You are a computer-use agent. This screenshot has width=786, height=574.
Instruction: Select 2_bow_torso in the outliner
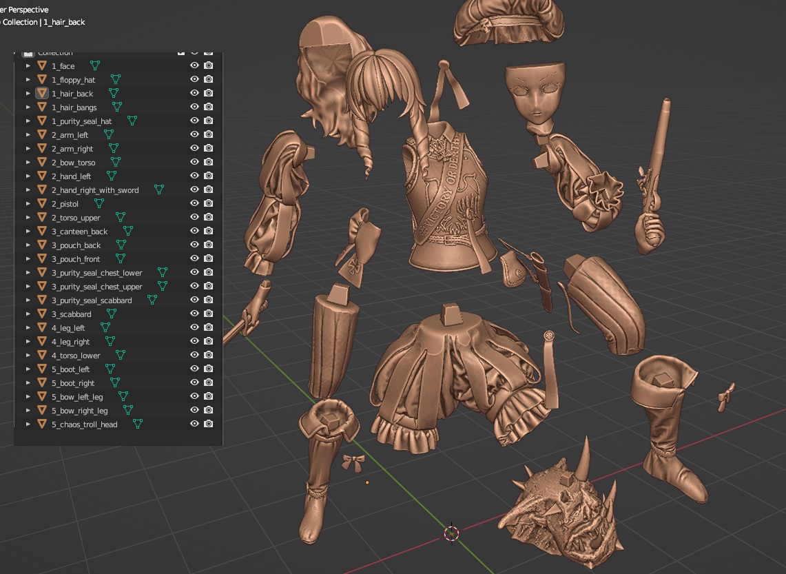click(x=73, y=163)
